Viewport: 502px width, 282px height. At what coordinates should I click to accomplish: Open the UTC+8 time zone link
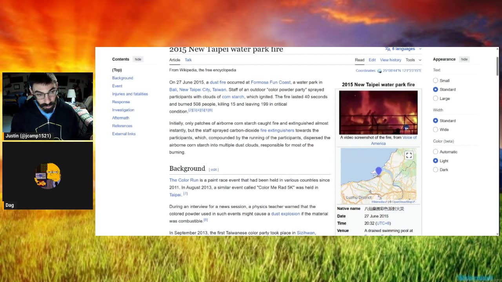[382, 223]
